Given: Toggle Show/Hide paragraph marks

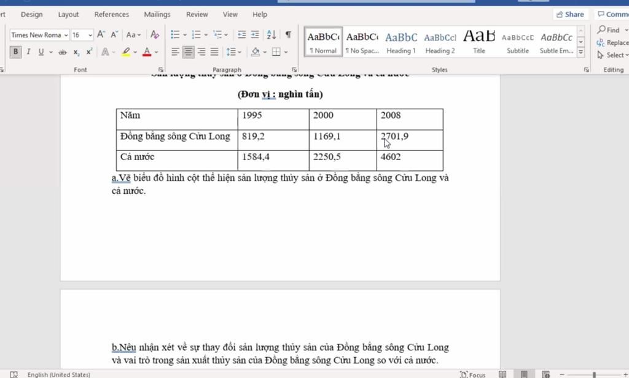Looking at the screenshot, I should [288, 34].
